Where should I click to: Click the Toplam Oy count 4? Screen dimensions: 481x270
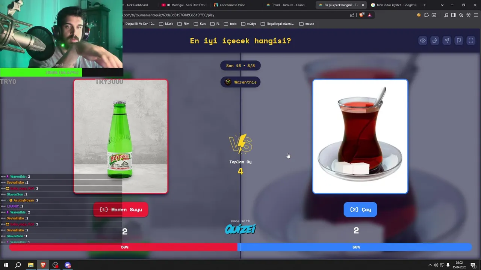point(240,171)
